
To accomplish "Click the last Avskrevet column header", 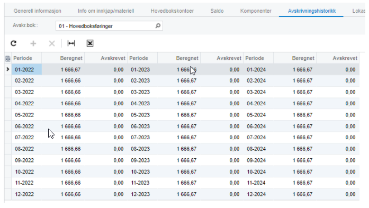I will pos(345,58).
